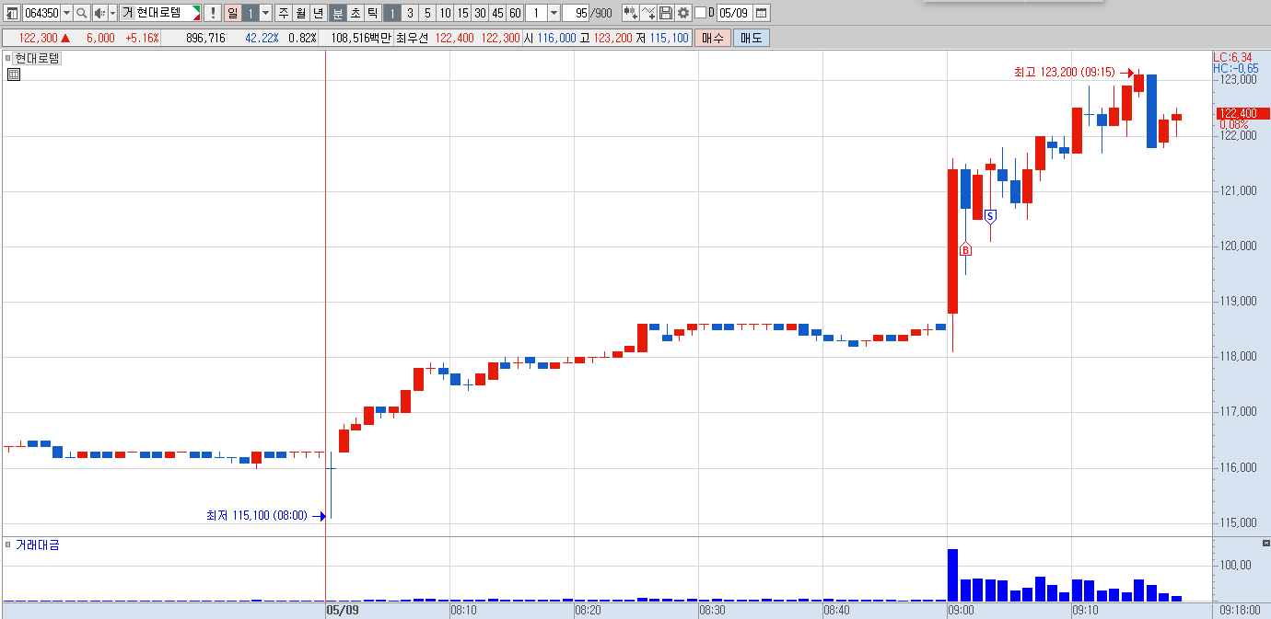The height and width of the screenshot is (619, 1271).
Task: Toggle the D checkbox next to the date
Action: click(x=700, y=13)
